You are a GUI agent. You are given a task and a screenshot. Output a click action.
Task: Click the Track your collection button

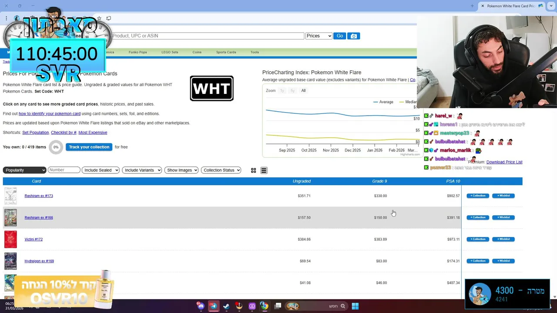point(89,147)
